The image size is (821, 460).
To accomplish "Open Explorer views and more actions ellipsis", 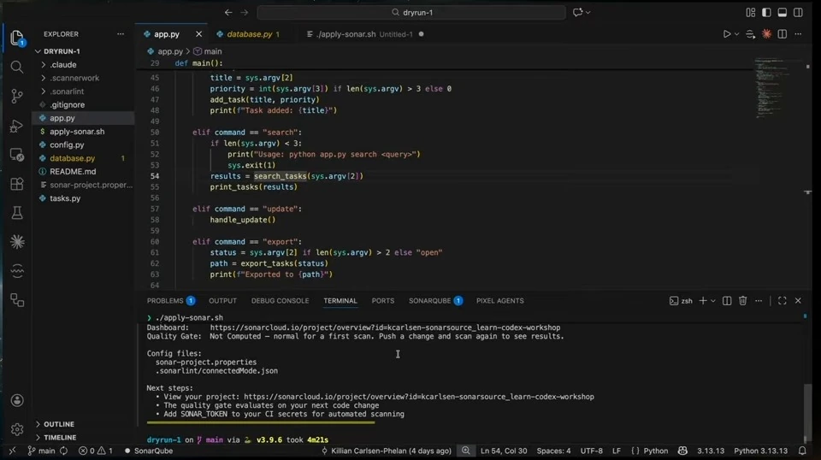I will coord(121,34).
